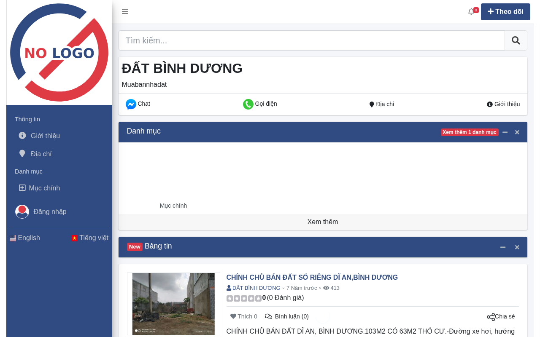Like the post via Thích heart
The height and width of the screenshot is (337, 540).
[243, 316]
